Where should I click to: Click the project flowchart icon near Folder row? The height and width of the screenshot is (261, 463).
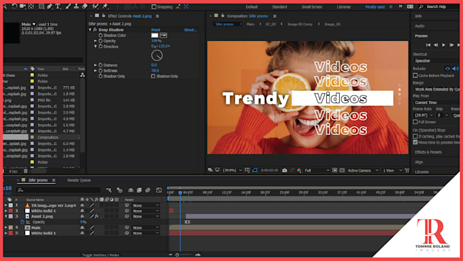point(82,75)
